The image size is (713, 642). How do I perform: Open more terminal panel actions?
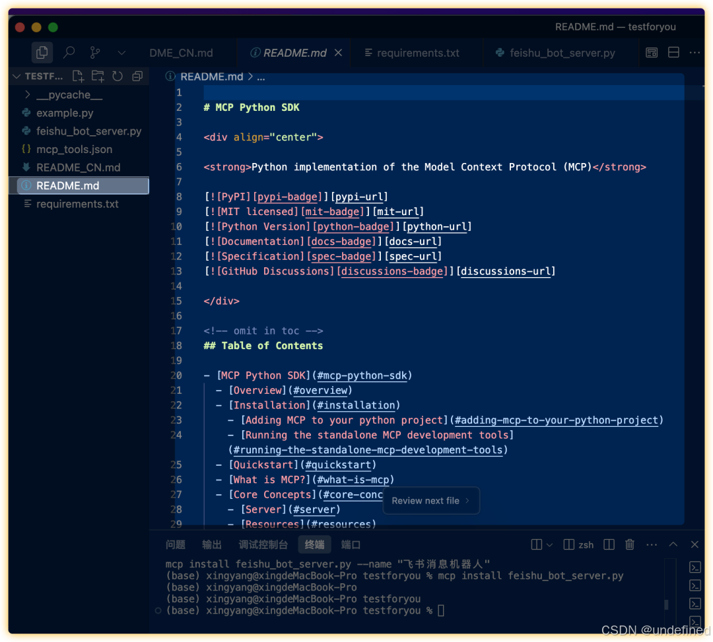[652, 544]
